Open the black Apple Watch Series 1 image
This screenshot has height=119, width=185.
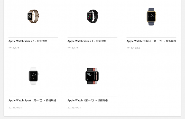pos(92,16)
